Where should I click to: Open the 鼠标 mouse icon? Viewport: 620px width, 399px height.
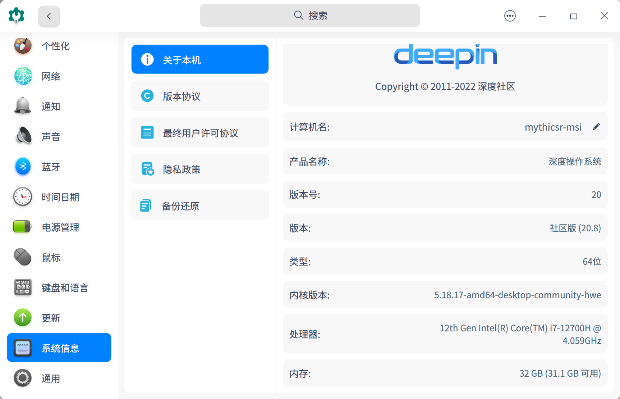[x=23, y=257]
